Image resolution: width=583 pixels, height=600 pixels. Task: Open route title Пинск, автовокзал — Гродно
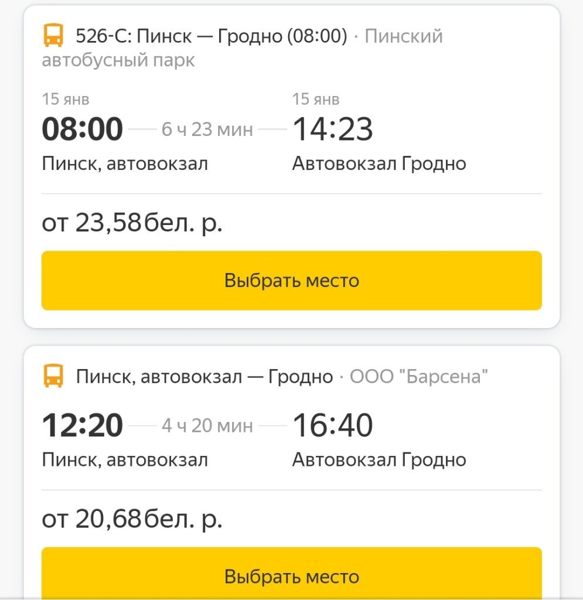[x=204, y=376]
